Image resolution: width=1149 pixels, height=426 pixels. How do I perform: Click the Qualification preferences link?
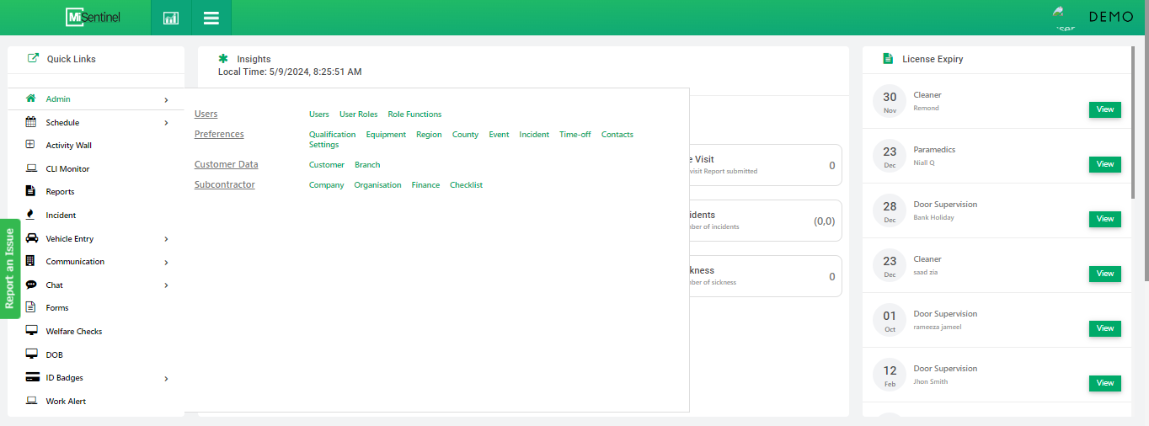click(332, 135)
